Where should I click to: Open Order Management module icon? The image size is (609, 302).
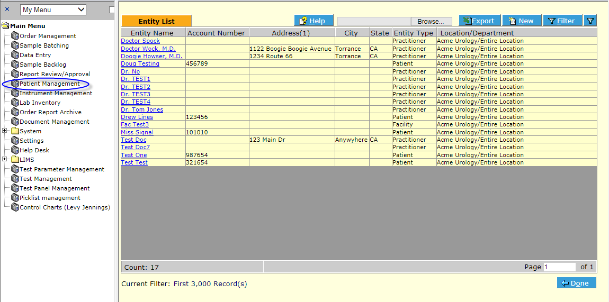(15, 36)
